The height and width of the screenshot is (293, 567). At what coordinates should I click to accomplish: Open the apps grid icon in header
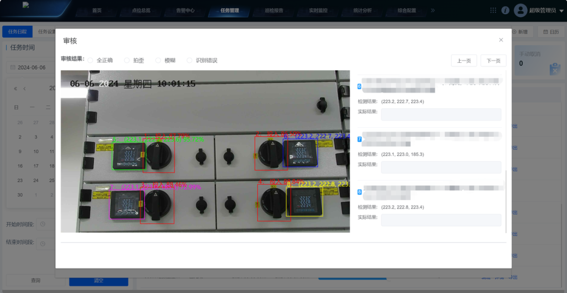click(x=493, y=10)
